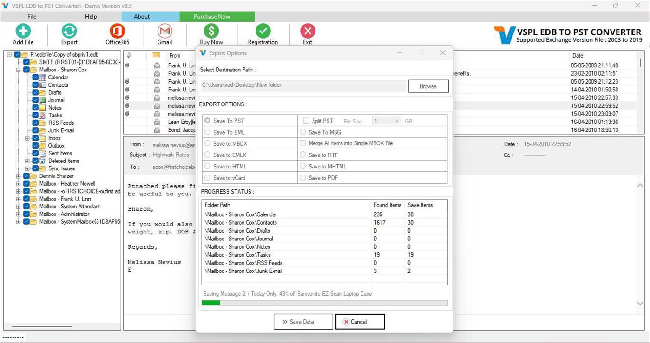
Task: Open the Registration icon
Action: [x=263, y=32]
